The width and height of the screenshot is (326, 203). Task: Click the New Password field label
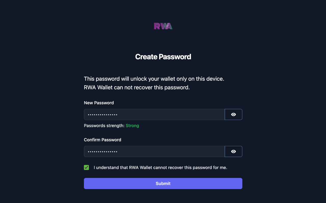(99, 103)
